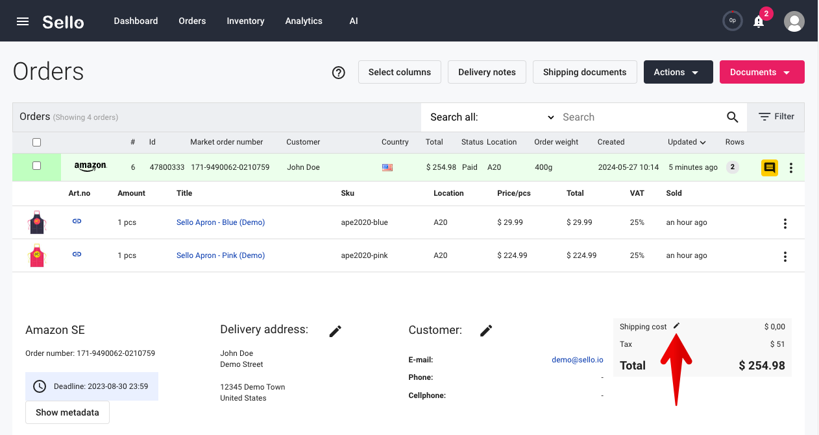Click the Deadline 2023-08-30 23:59 text
This screenshot has width=819, height=435.
101,386
